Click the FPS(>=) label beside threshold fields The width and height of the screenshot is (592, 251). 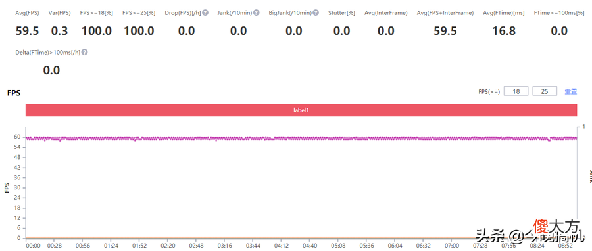(489, 91)
